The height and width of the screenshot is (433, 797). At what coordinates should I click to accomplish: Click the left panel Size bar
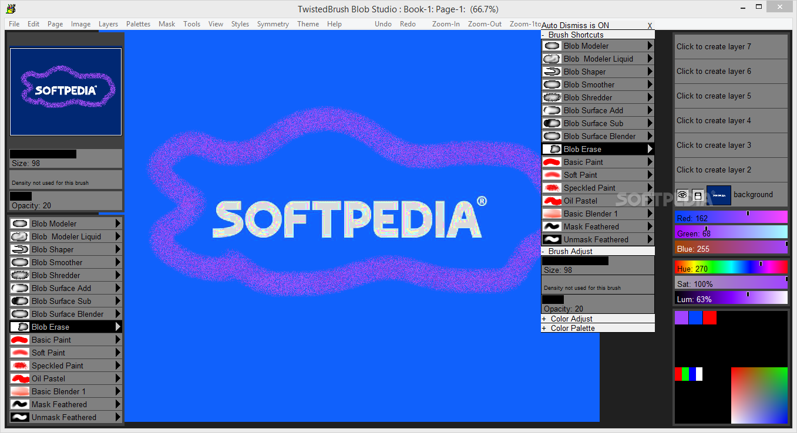coord(66,158)
